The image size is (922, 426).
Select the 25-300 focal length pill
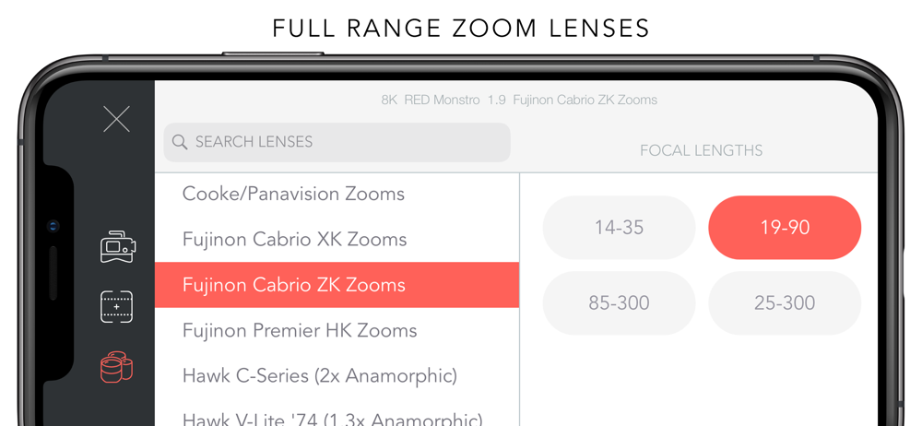(x=785, y=303)
